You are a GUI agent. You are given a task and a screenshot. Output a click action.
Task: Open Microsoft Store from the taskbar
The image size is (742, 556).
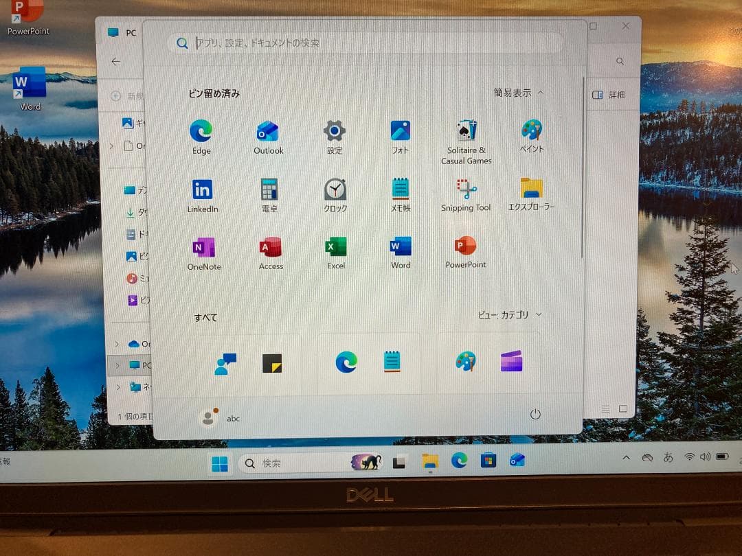pos(488,460)
